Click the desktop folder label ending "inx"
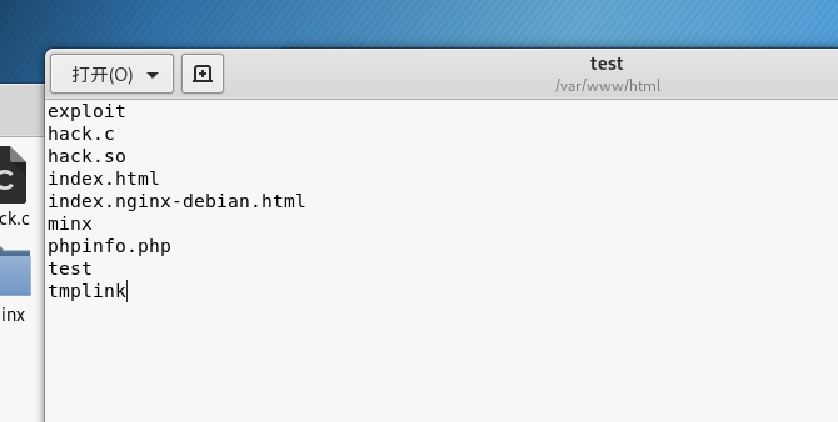Image resolution: width=838 pixels, height=422 pixels. [x=13, y=315]
